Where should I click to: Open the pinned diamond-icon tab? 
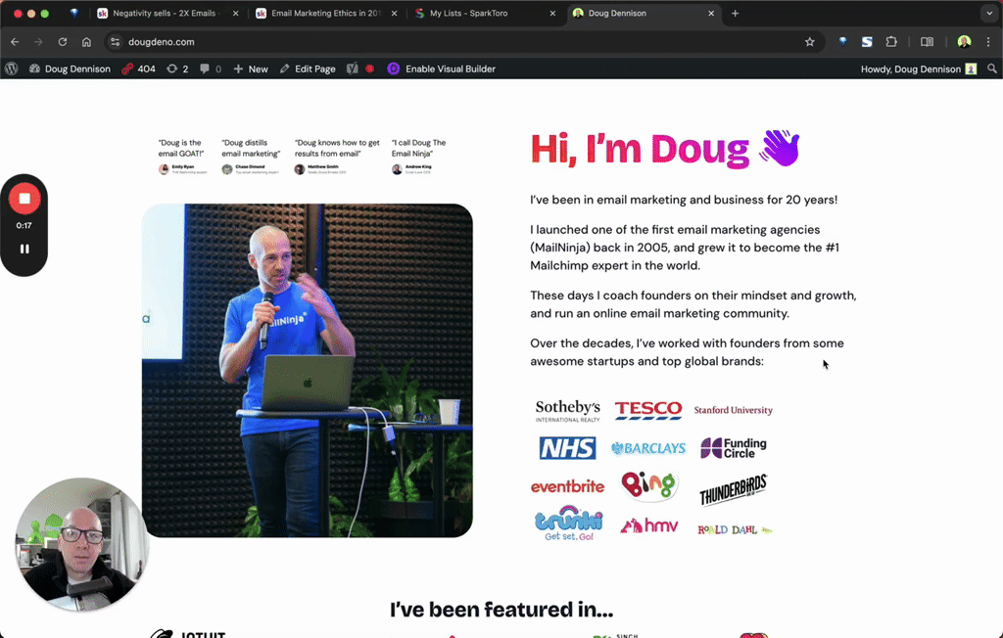point(74,13)
